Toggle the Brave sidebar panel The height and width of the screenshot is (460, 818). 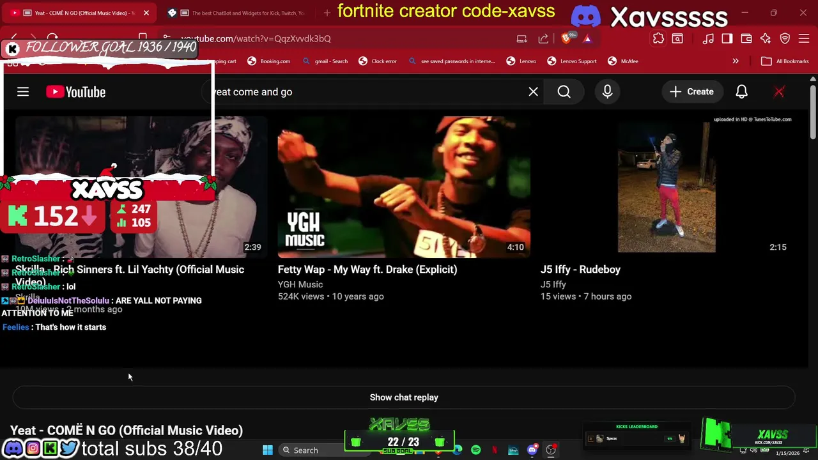coord(727,39)
